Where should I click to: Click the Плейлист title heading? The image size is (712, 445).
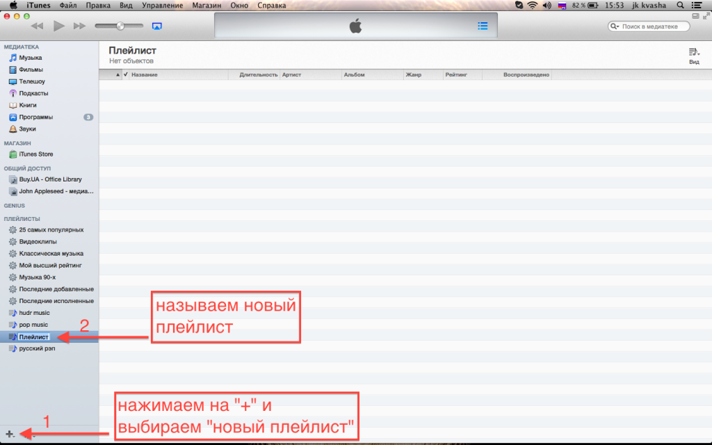coord(132,50)
